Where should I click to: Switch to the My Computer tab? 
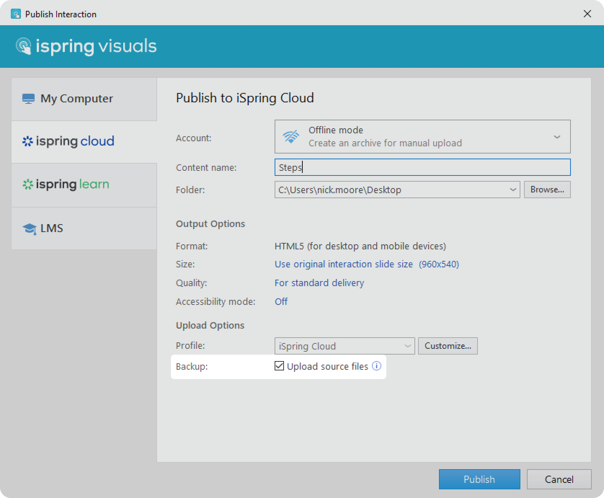(84, 99)
